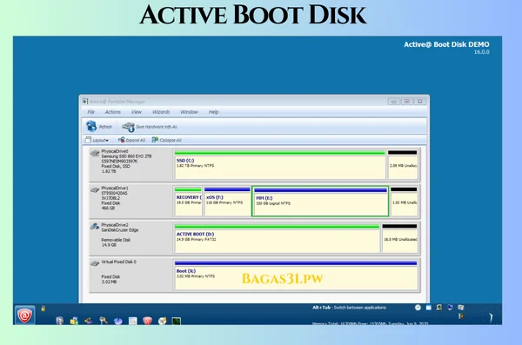This screenshot has width=522, height=345.
Task: Open the Layout dropdown
Action: click(97, 140)
